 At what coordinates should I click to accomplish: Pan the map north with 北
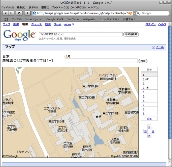pos(149,127)
